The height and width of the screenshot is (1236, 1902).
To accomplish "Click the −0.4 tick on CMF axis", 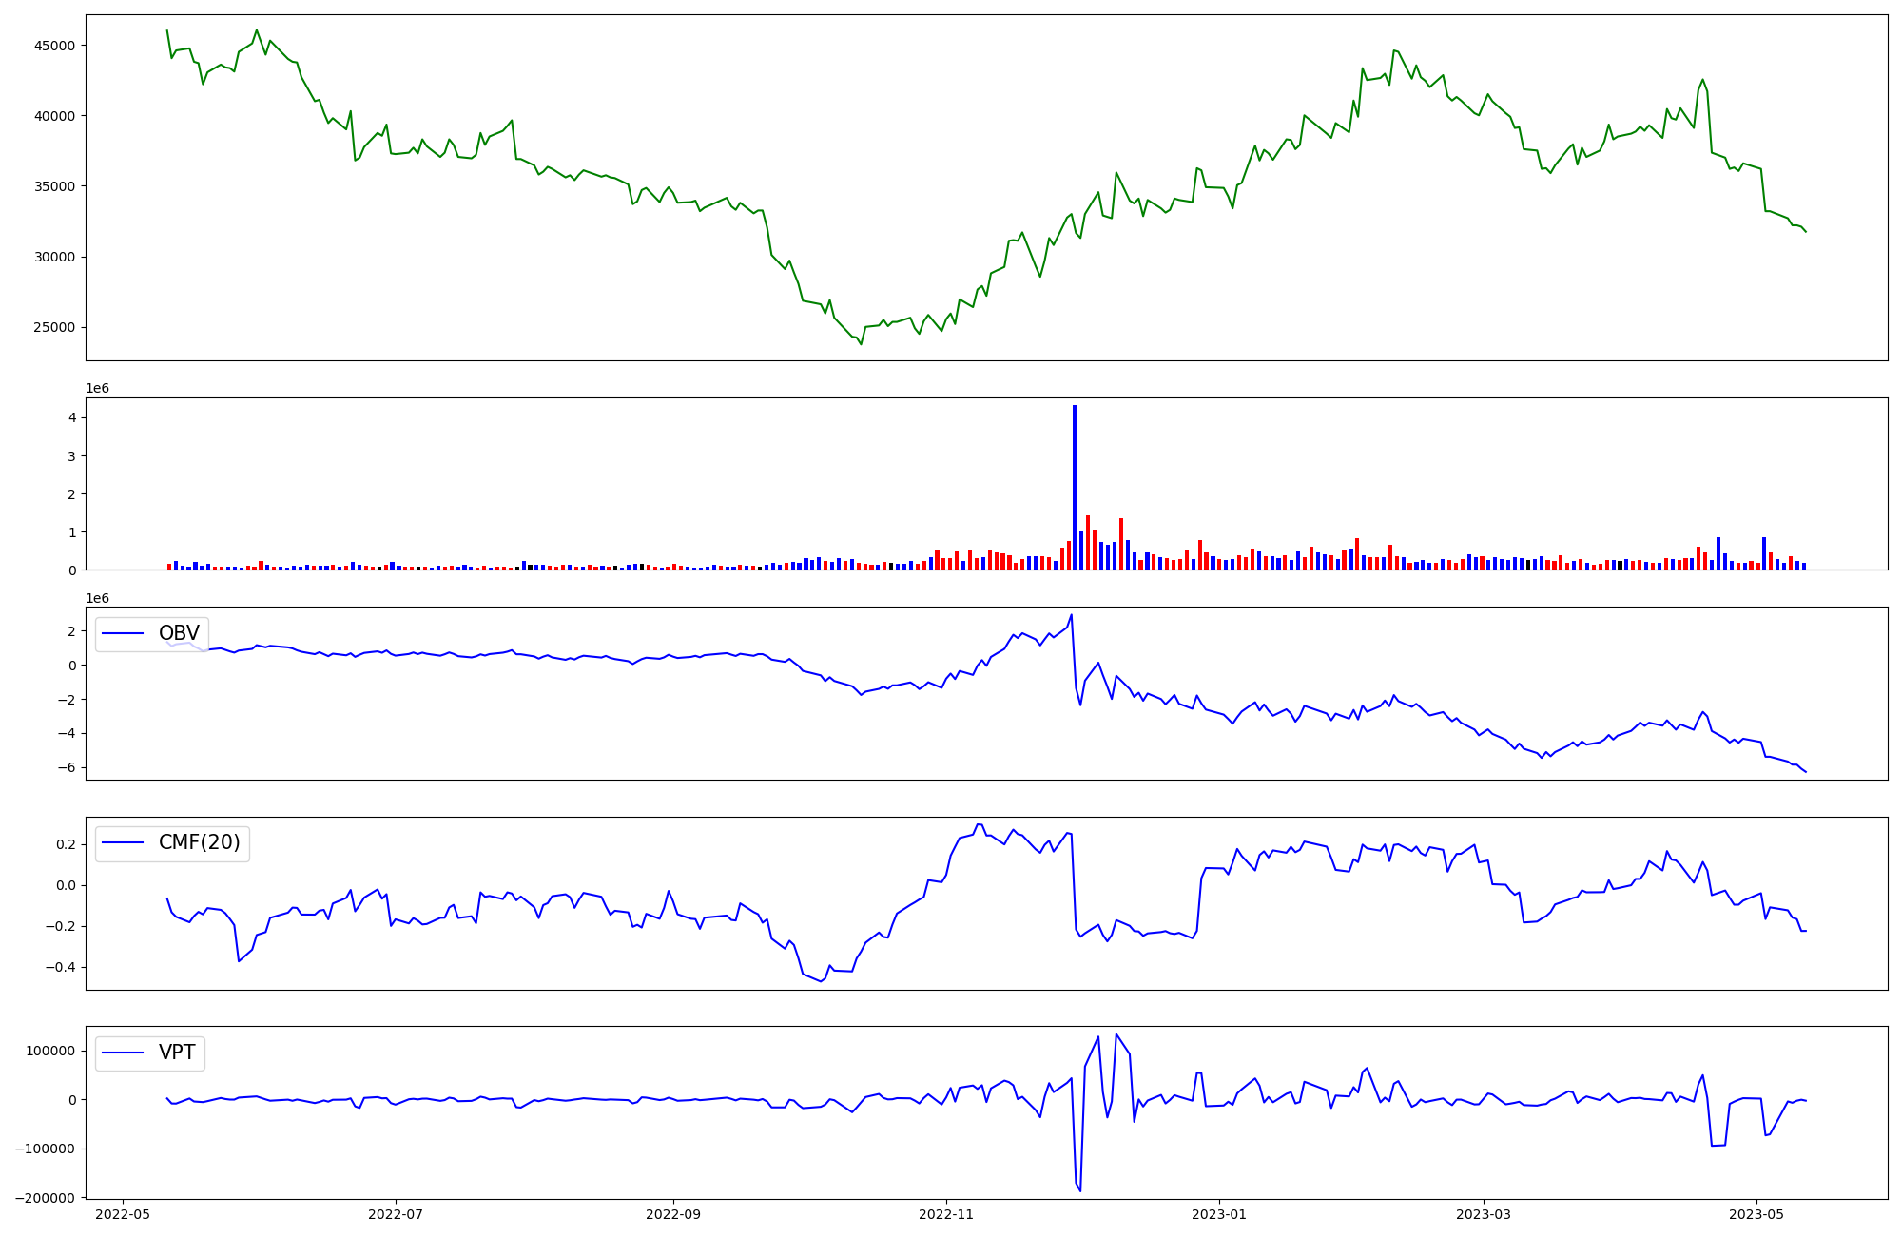I will coord(60,968).
